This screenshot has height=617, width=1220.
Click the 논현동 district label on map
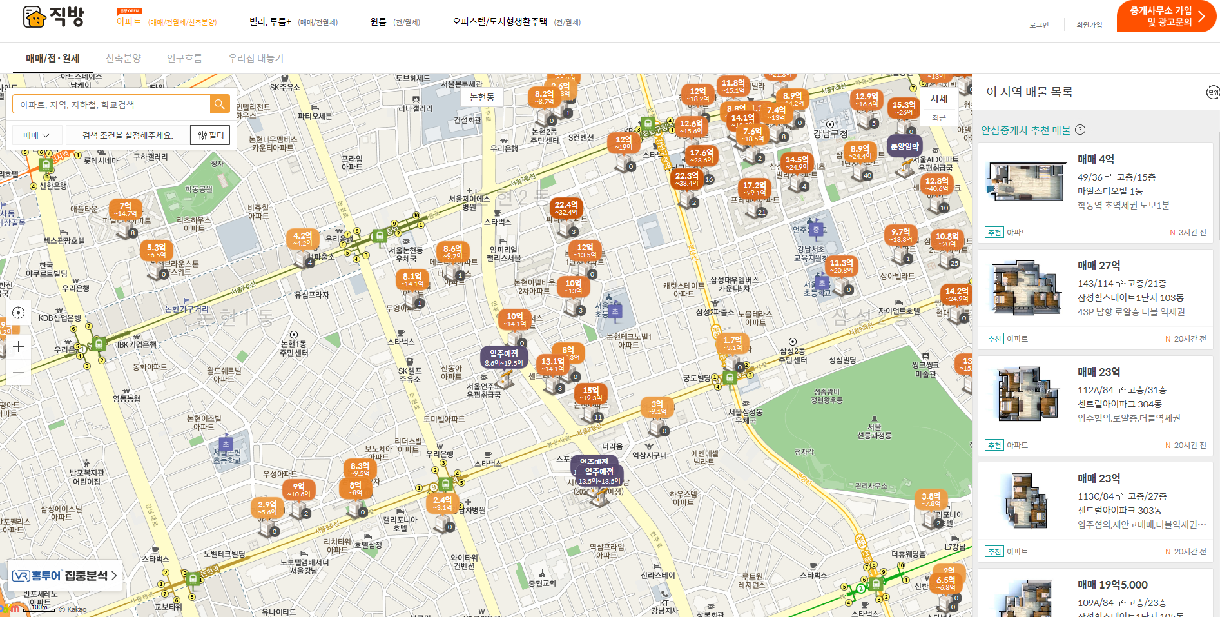coord(482,97)
